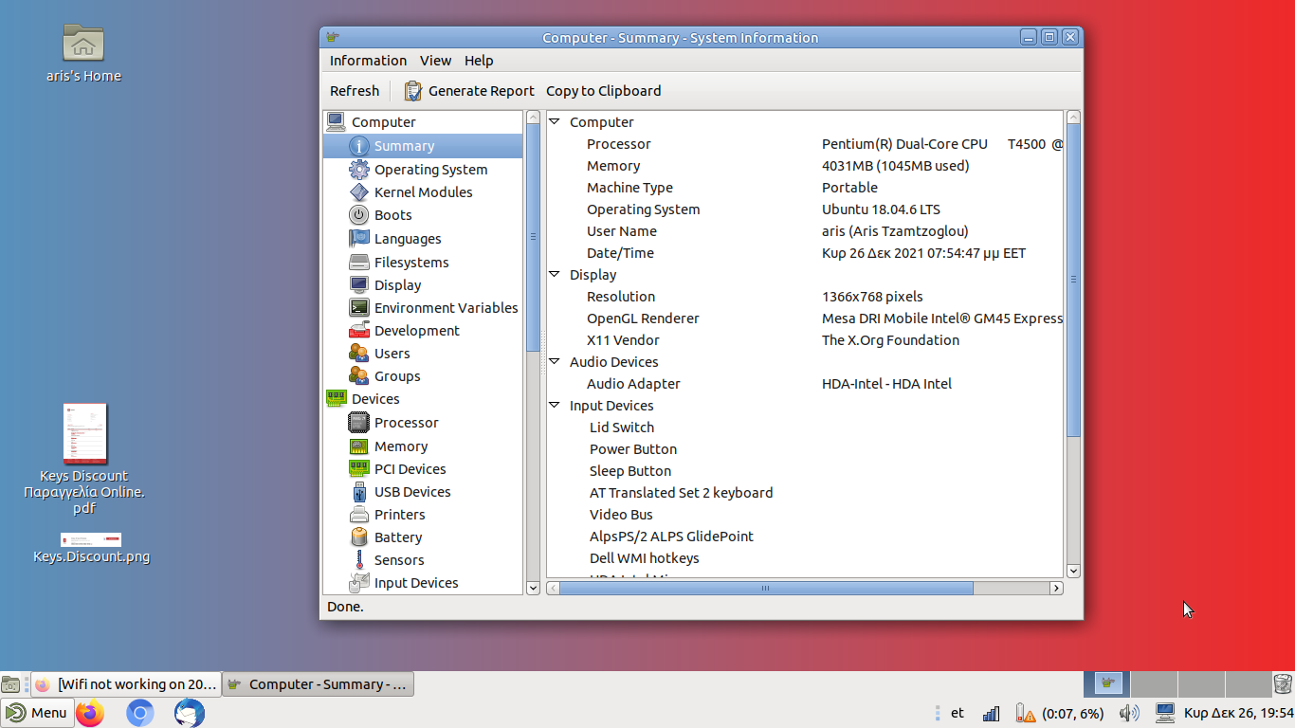Open the Boots power icon
The height and width of the screenshot is (728, 1295).
pos(359,215)
